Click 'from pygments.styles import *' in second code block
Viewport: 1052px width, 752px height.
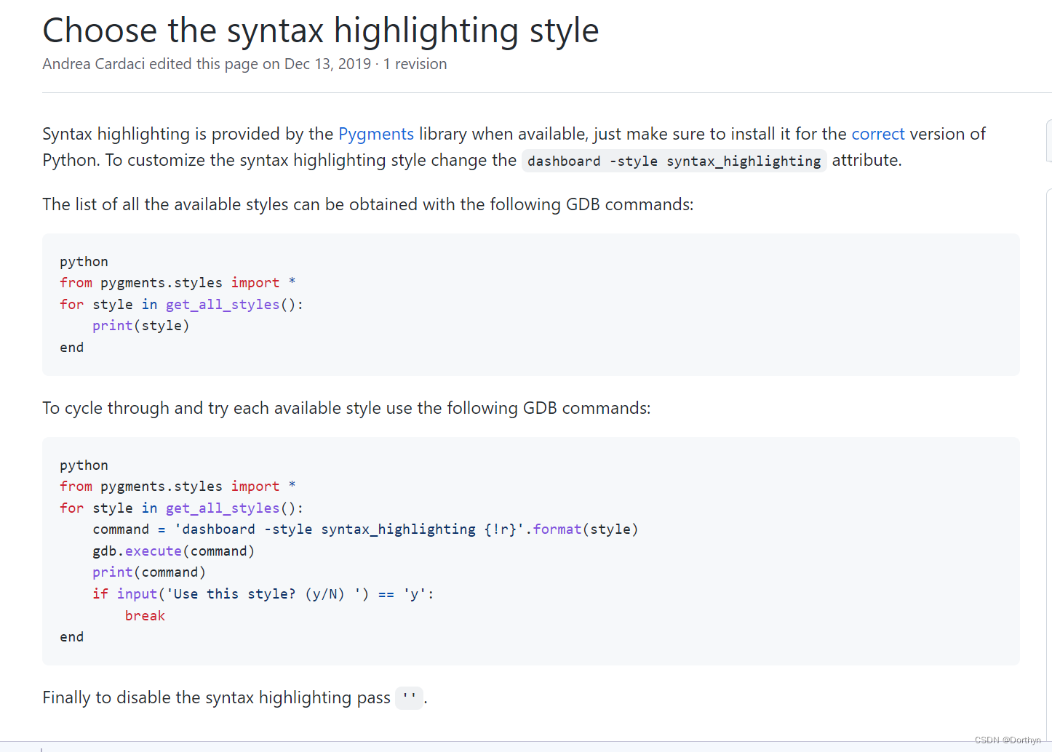[178, 487]
